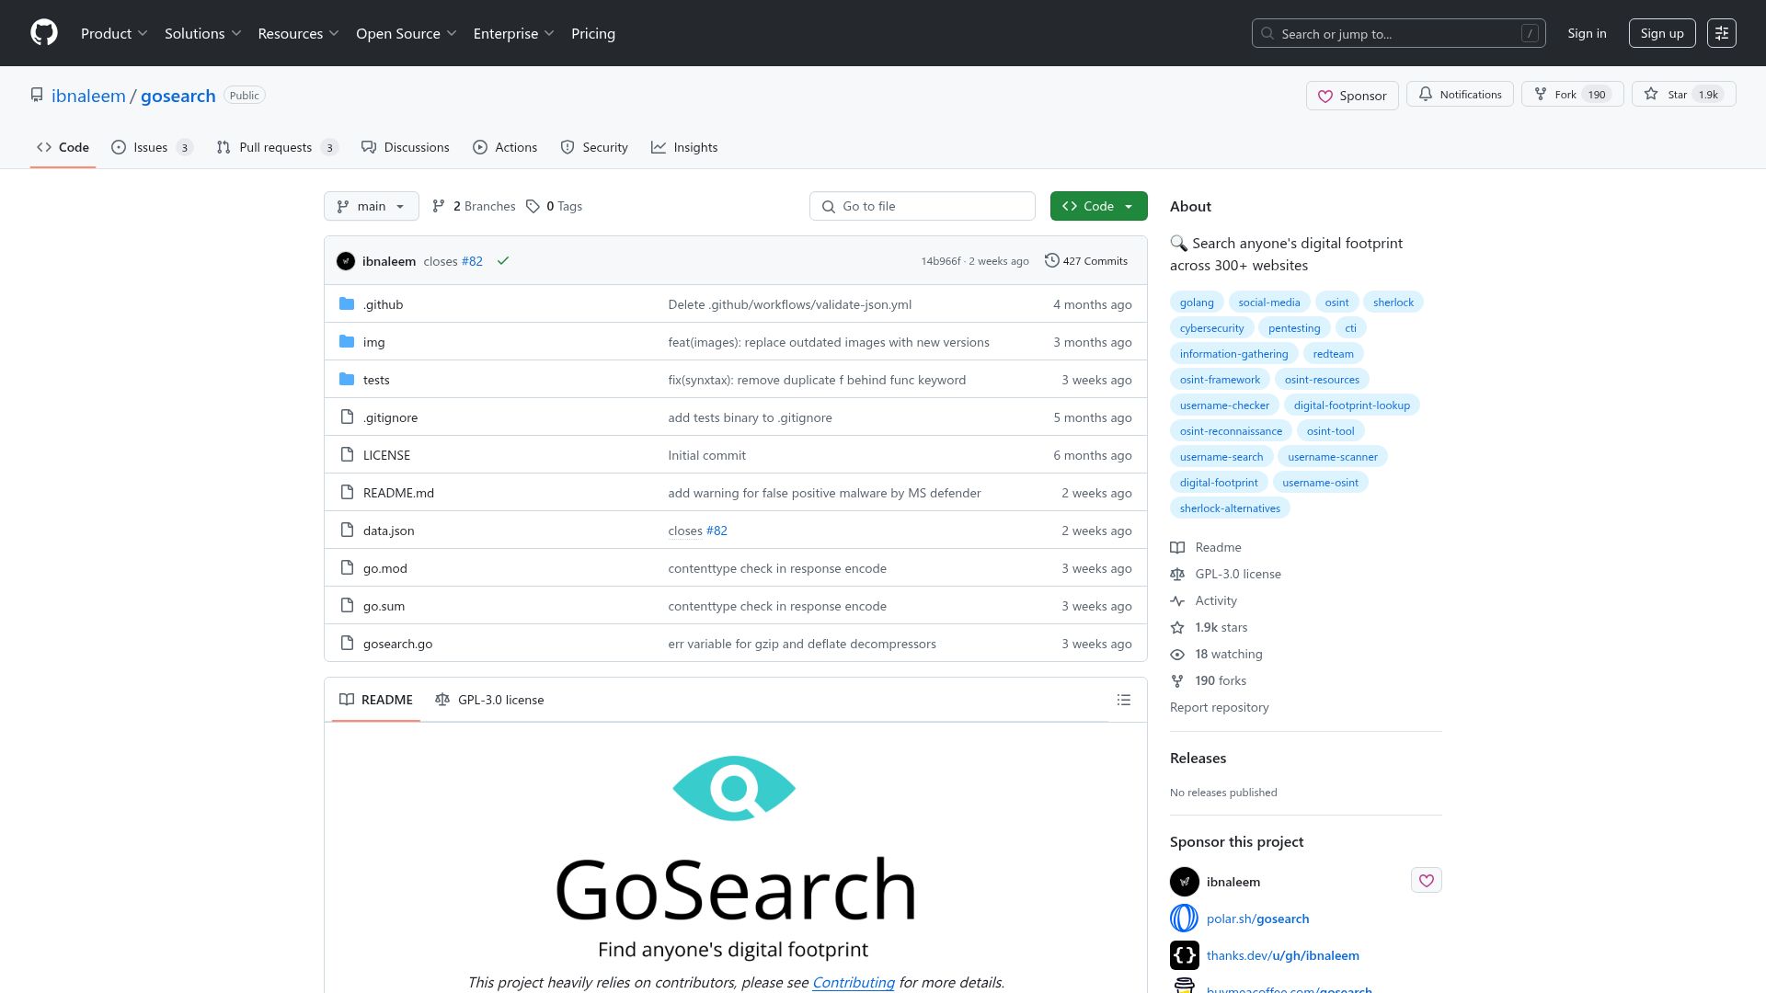Image resolution: width=1766 pixels, height=993 pixels.
Task: Open the Pricing page
Action: (x=593, y=33)
